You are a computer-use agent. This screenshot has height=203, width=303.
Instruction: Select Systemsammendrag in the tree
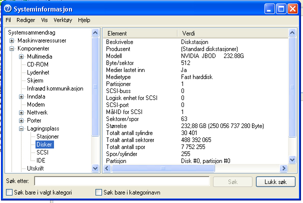point(31,32)
